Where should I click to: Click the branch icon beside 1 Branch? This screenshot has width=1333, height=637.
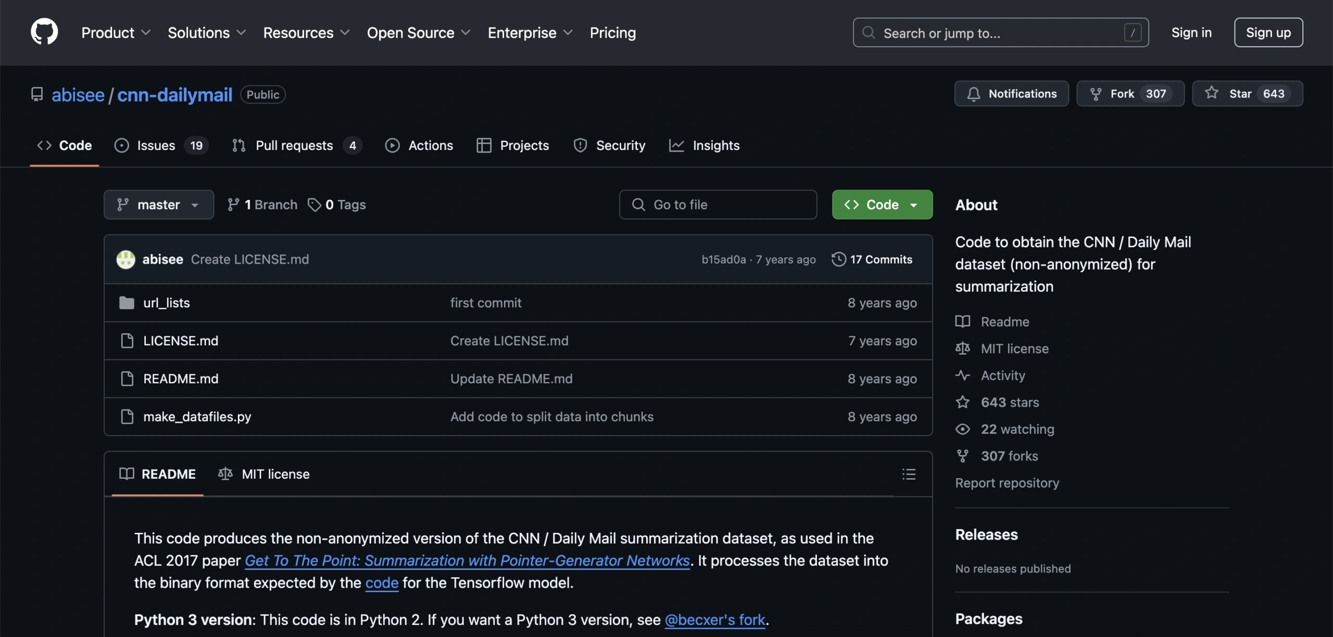click(233, 205)
